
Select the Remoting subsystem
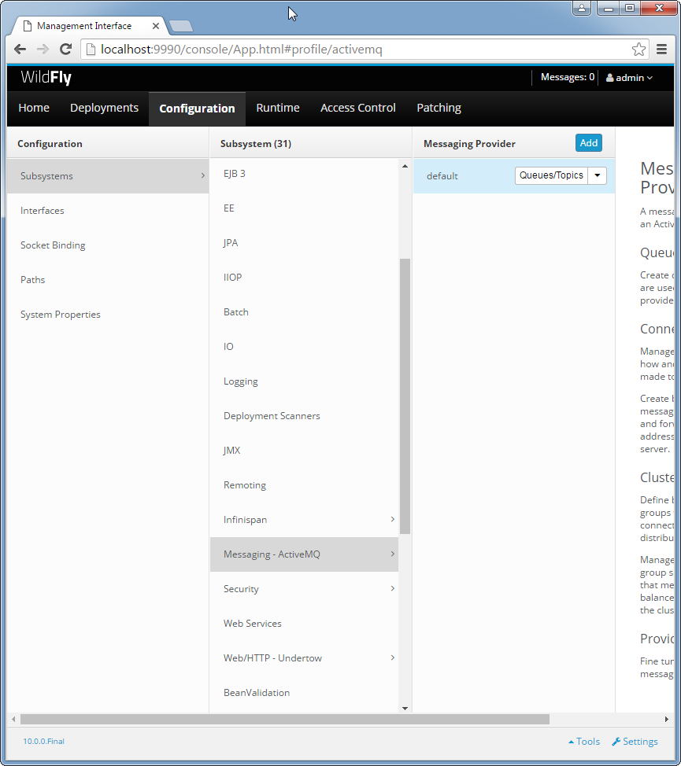coord(304,485)
